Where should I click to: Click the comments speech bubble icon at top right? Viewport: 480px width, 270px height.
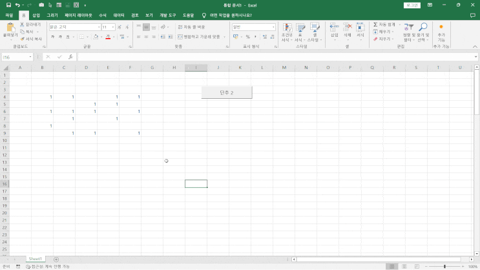point(473,16)
